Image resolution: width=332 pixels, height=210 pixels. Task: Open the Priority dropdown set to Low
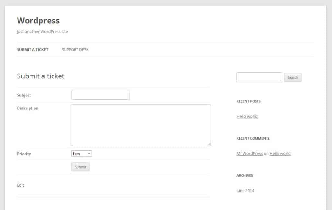[82, 154]
